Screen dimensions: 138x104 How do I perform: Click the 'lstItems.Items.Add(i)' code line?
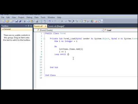(x=71, y=49)
